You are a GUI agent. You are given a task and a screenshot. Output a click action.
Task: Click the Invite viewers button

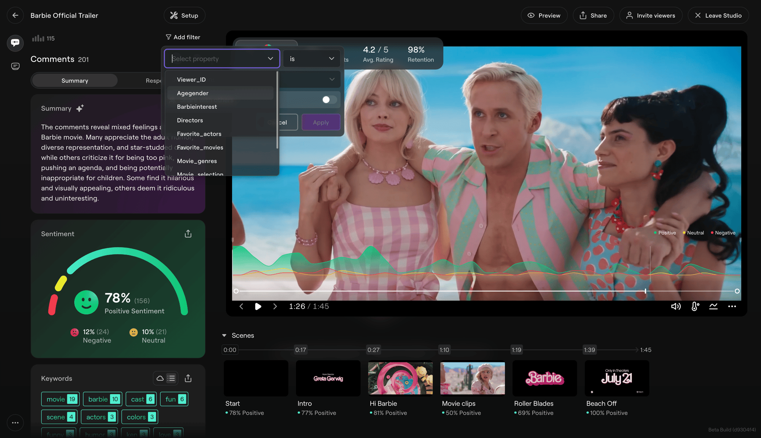tap(651, 16)
